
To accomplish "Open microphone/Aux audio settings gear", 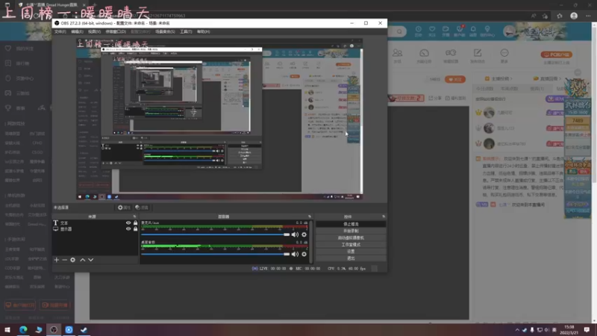I will tap(304, 234).
